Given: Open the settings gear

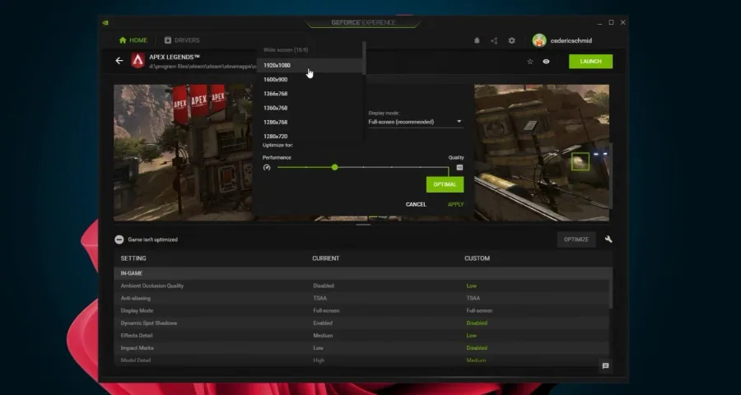Looking at the screenshot, I should (511, 40).
